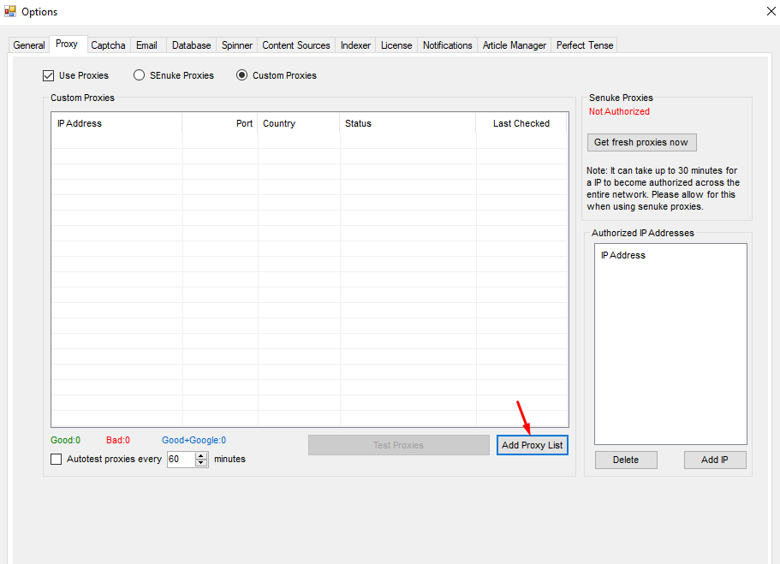Open the Email tab
The width and height of the screenshot is (780, 564).
click(x=146, y=45)
